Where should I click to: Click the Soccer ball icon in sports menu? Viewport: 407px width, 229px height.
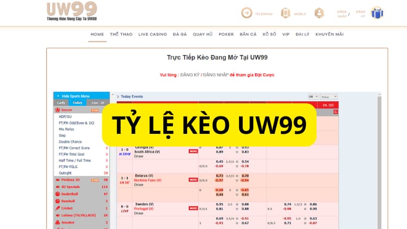[57, 110]
